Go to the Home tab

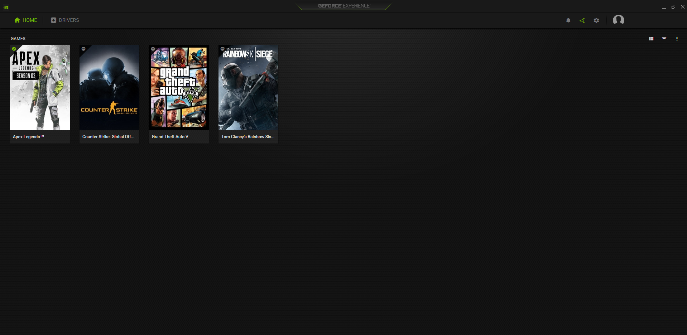(x=26, y=20)
